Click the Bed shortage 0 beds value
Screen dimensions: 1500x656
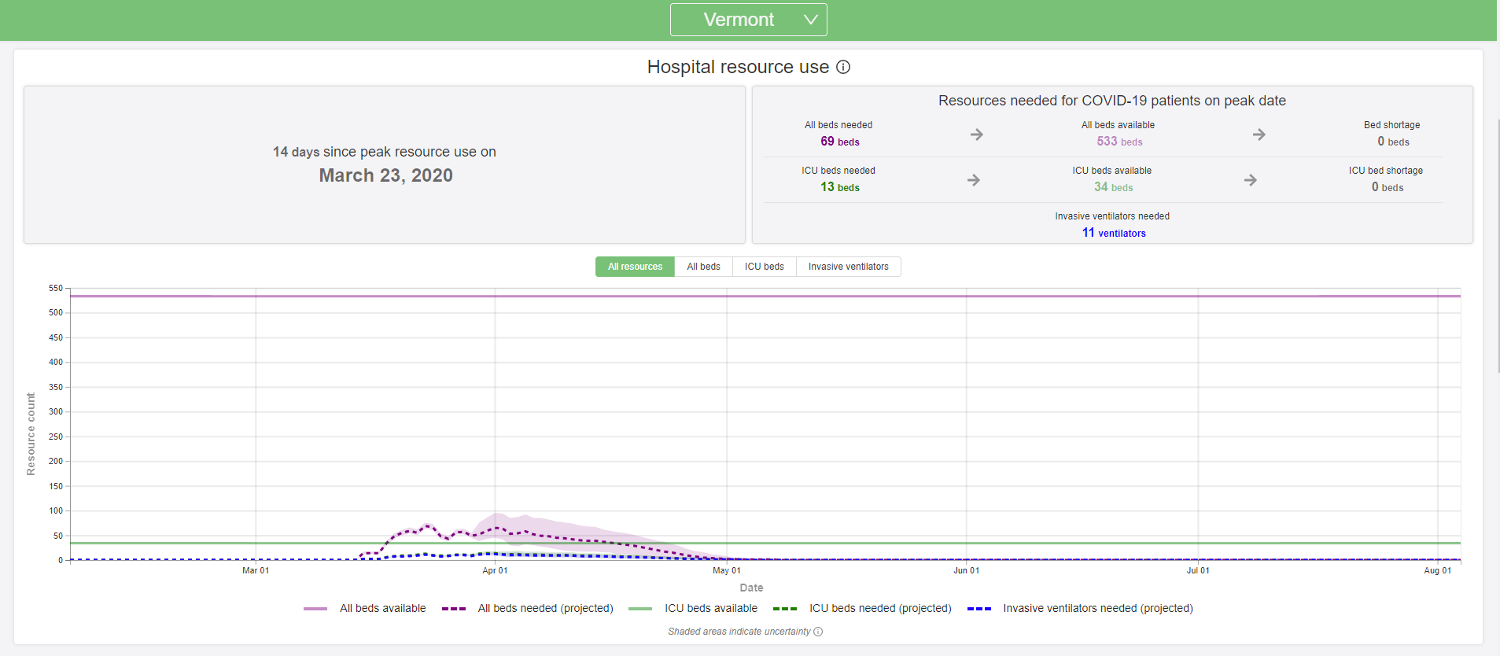(x=1393, y=142)
